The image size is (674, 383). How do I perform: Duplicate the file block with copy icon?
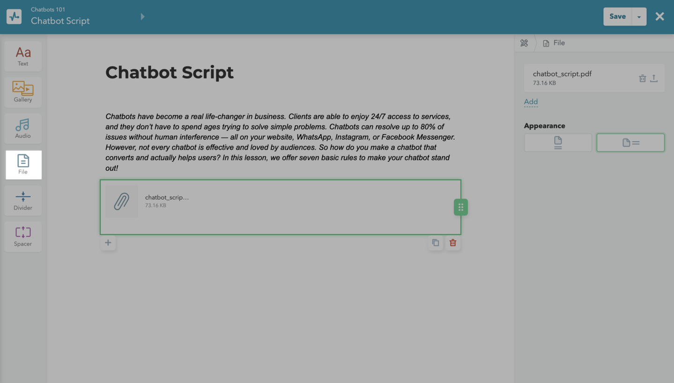(436, 243)
